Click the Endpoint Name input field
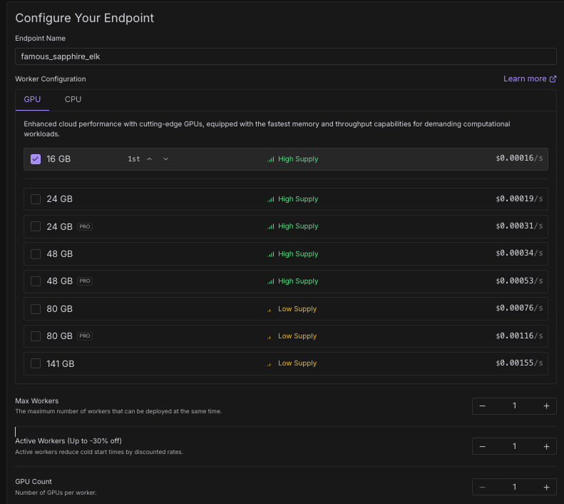564x504 pixels. pyautogui.click(x=285, y=56)
